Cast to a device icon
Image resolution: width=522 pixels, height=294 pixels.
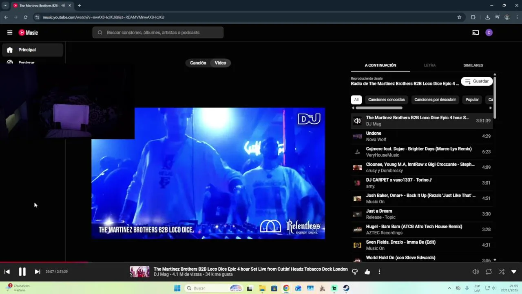click(476, 33)
